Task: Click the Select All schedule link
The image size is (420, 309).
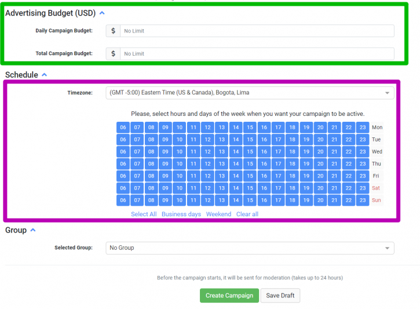Action: click(144, 214)
